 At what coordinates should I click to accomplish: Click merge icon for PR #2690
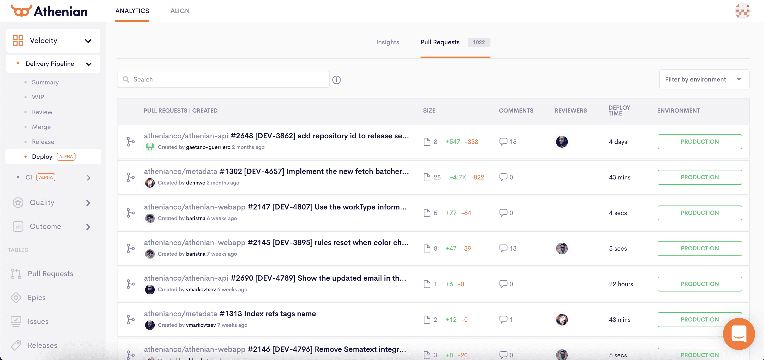pos(131,284)
